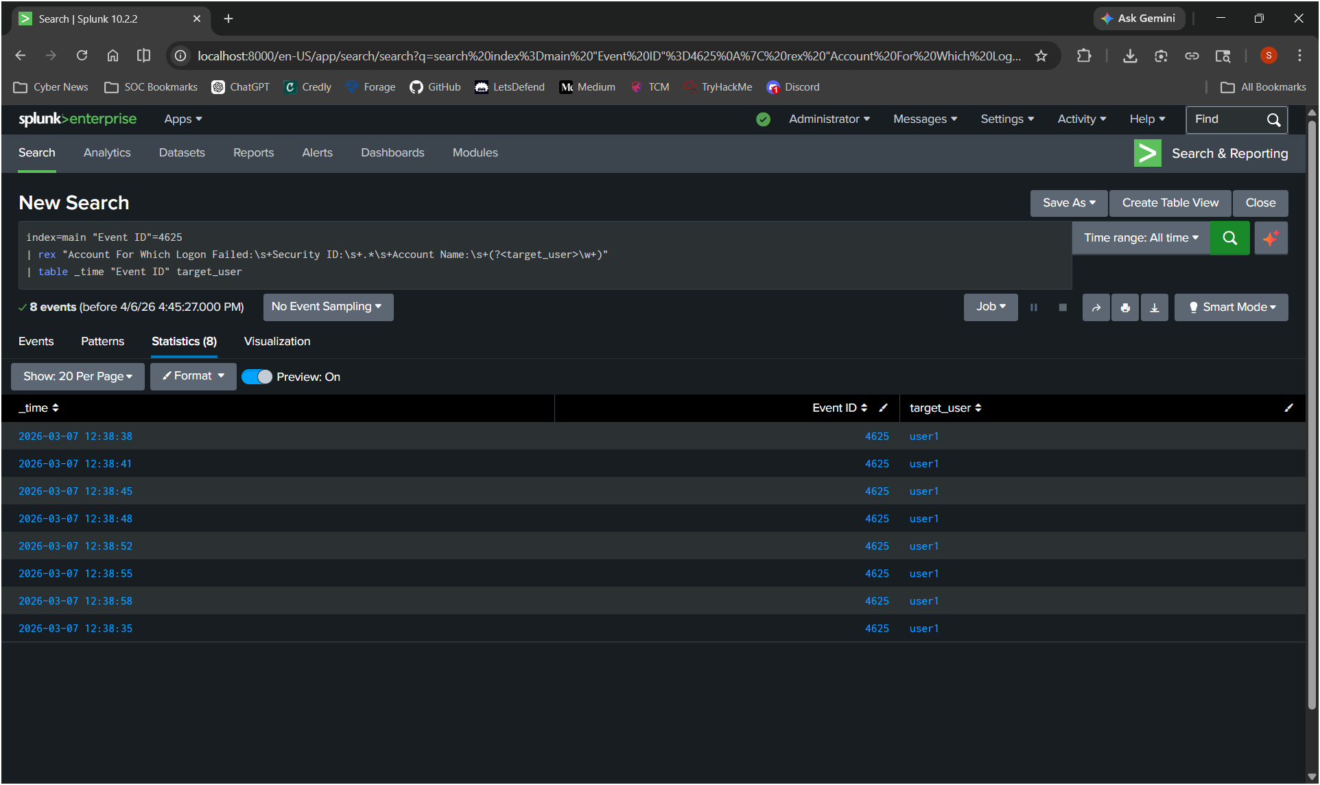This screenshot has width=1320, height=785.
Task: Open the Time range All time dropdown
Action: pyautogui.click(x=1141, y=238)
